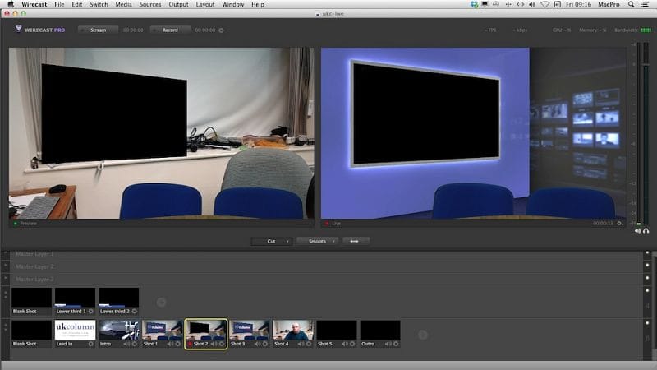
Task: Open the Shot 4 gear settings
Action: coord(309,344)
